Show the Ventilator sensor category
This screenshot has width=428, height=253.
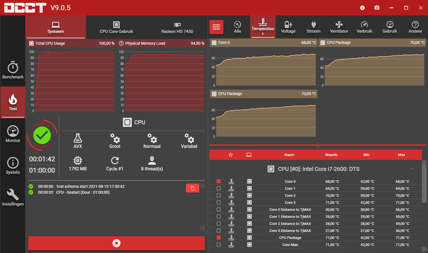click(x=339, y=27)
